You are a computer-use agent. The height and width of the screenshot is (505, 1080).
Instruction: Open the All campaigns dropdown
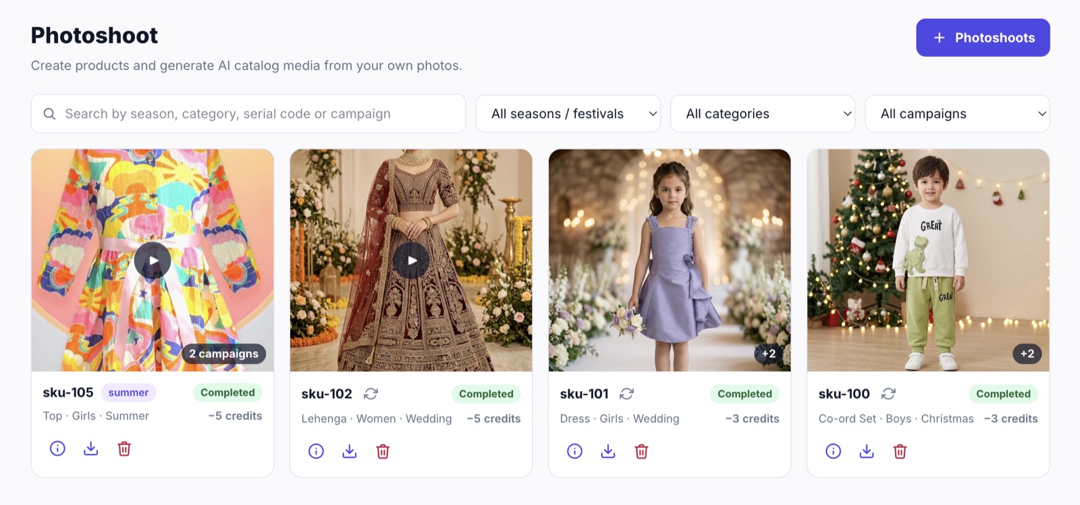[x=957, y=113]
